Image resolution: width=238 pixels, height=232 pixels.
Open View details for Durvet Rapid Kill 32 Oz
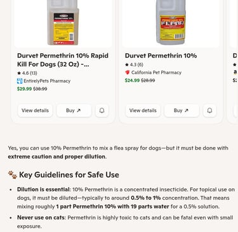(x=35, y=110)
